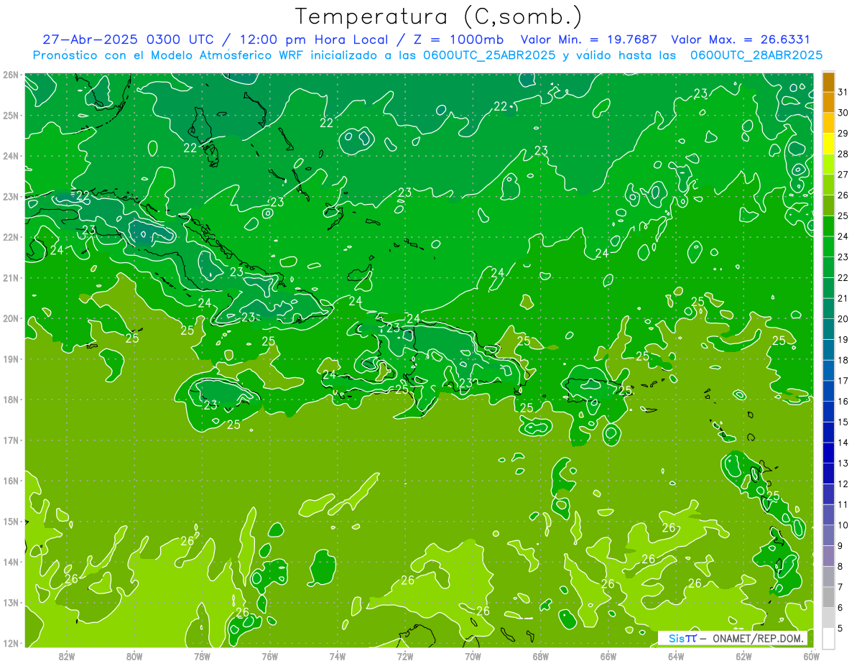Viewport: 862px width, 666px height.
Task: Click the "76W" longitude axis label
Action: pos(270,656)
